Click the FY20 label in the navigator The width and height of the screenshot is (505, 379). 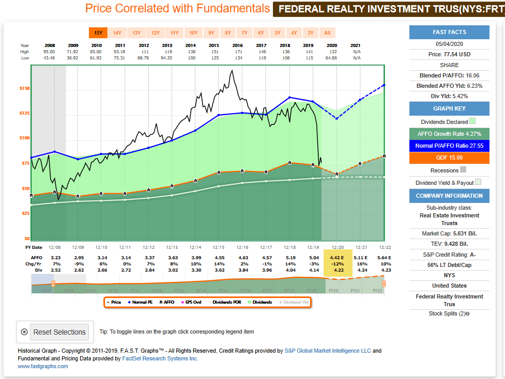tap(333, 291)
